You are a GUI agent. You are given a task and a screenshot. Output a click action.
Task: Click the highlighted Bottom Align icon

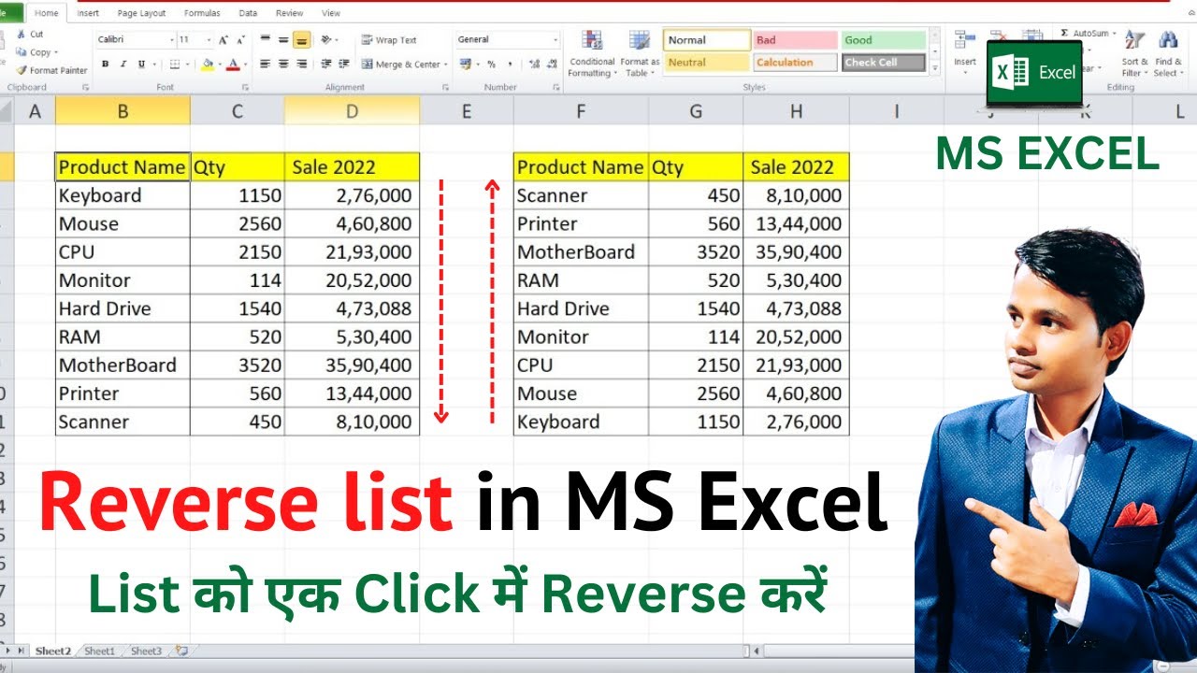point(301,40)
